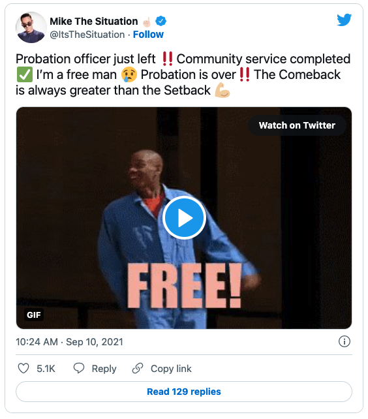Viewport: 368px width, 419px height.
Task: Click the 5.1K likes count
Action: 46,369
